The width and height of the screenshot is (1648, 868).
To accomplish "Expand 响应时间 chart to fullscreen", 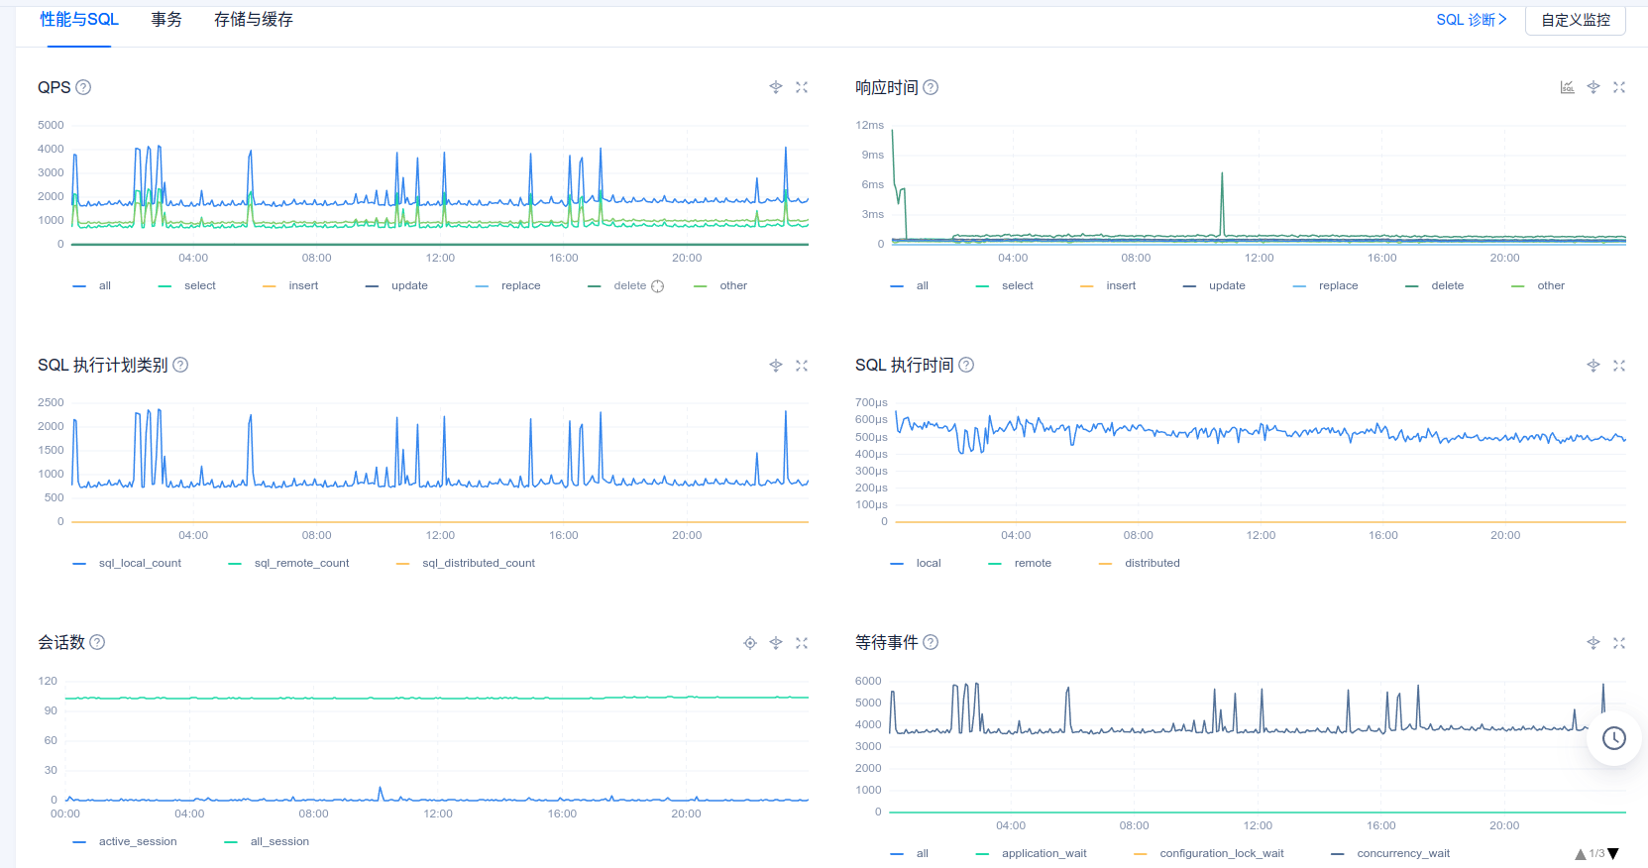I will pos(1619,87).
